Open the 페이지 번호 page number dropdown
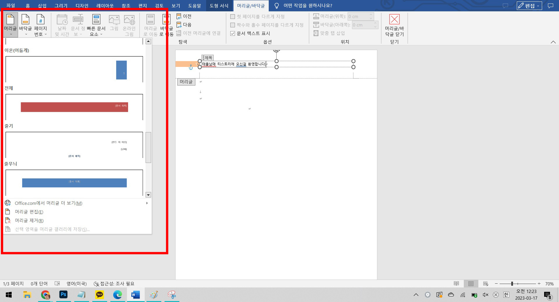Screen dimensions: 559x302 [40, 25]
